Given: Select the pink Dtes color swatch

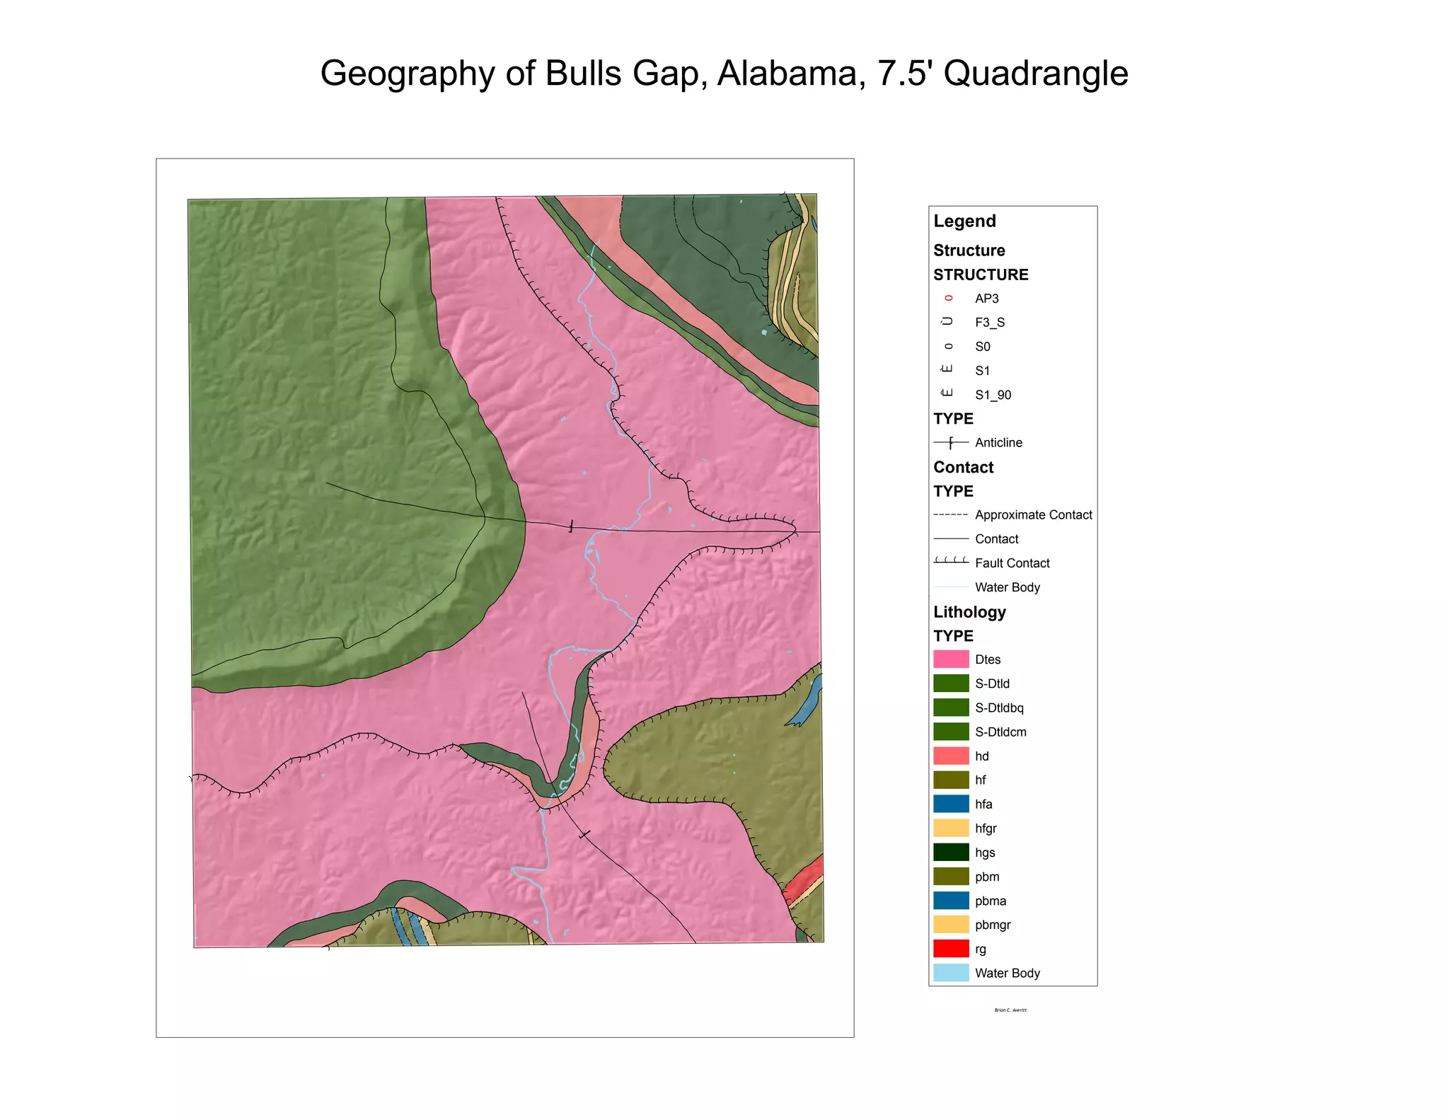Looking at the screenshot, I should [x=951, y=659].
